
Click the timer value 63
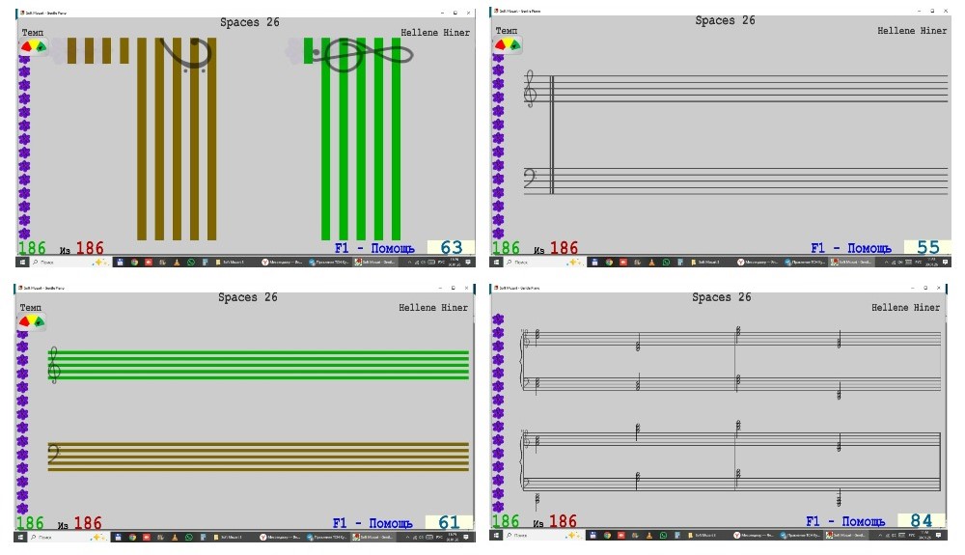(x=451, y=248)
